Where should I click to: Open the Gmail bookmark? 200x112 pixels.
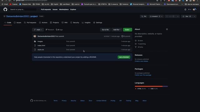coord(5,4)
